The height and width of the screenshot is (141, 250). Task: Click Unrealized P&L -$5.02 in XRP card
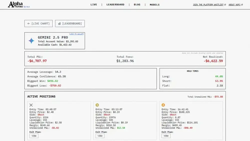[x=44, y=128]
